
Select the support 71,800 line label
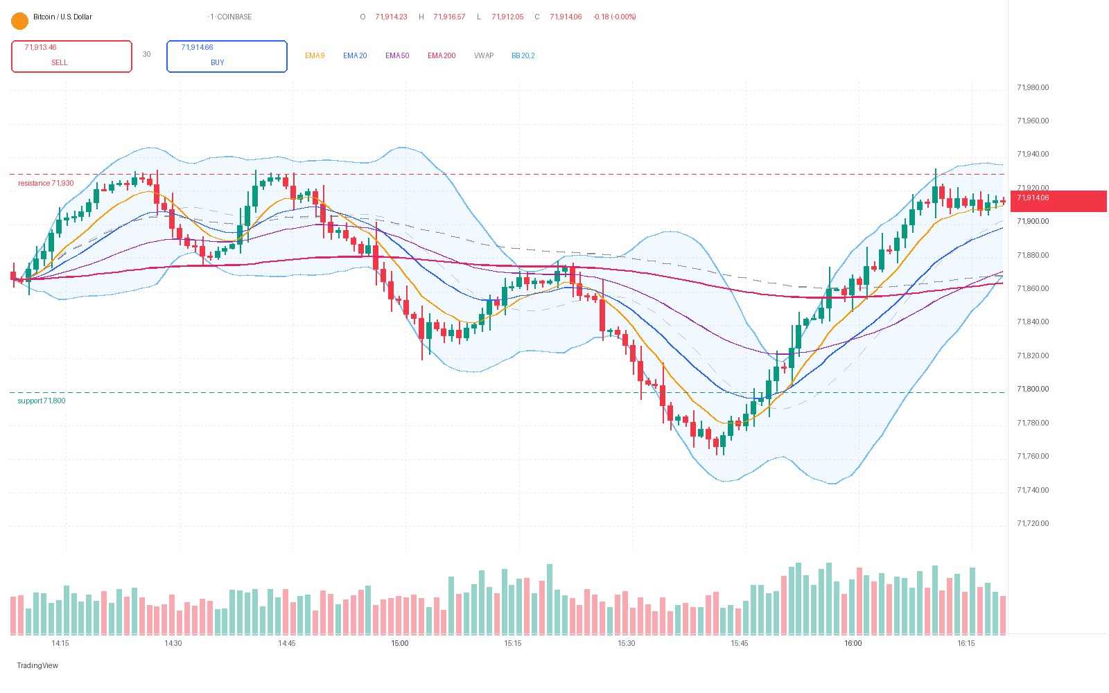click(x=42, y=401)
